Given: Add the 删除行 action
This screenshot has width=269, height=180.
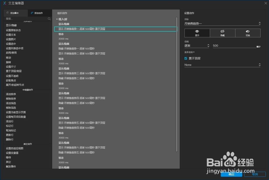Looking at the screenshot, I should point(10,139).
